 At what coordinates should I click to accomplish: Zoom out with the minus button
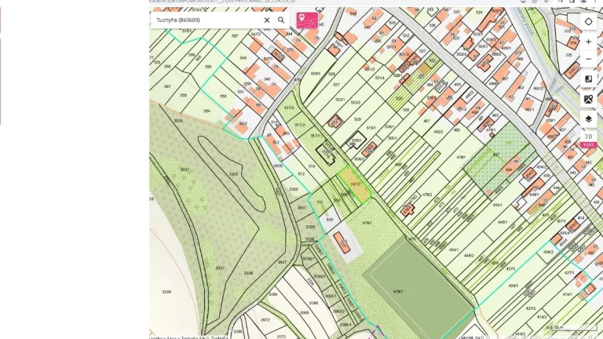(x=588, y=59)
